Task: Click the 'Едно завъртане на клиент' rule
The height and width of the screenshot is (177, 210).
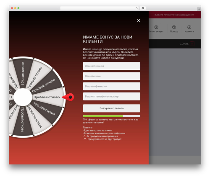Action: [97, 130]
